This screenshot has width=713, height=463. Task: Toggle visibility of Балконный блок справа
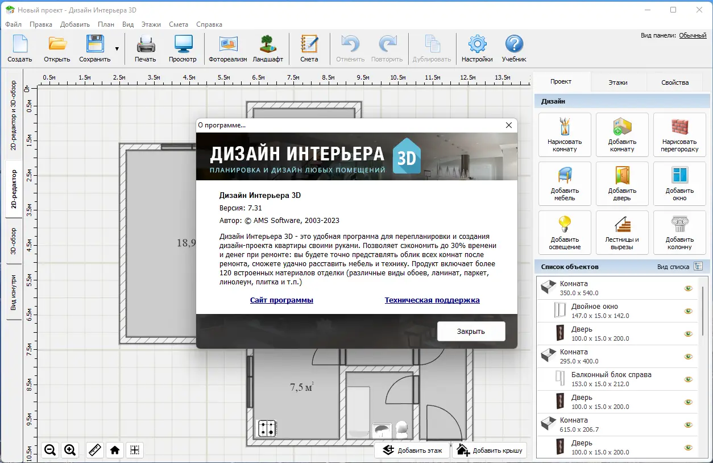(688, 379)
